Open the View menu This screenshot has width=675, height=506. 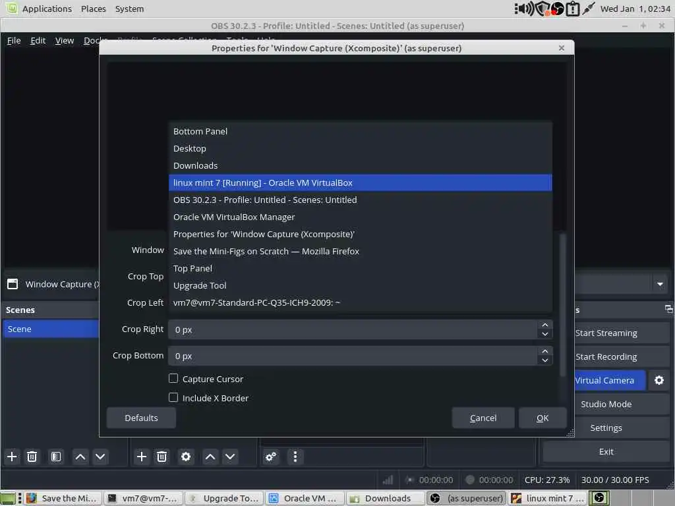[65, 40]
